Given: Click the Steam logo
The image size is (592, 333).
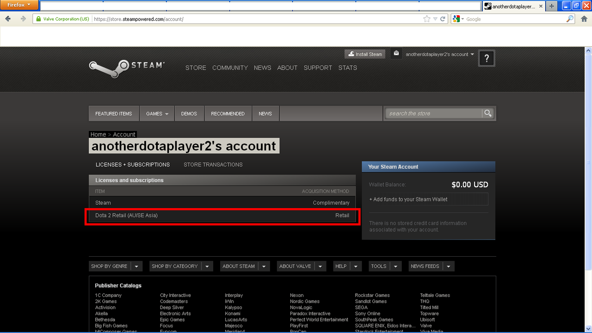Looking at the screenshot, I should (127, 68).
